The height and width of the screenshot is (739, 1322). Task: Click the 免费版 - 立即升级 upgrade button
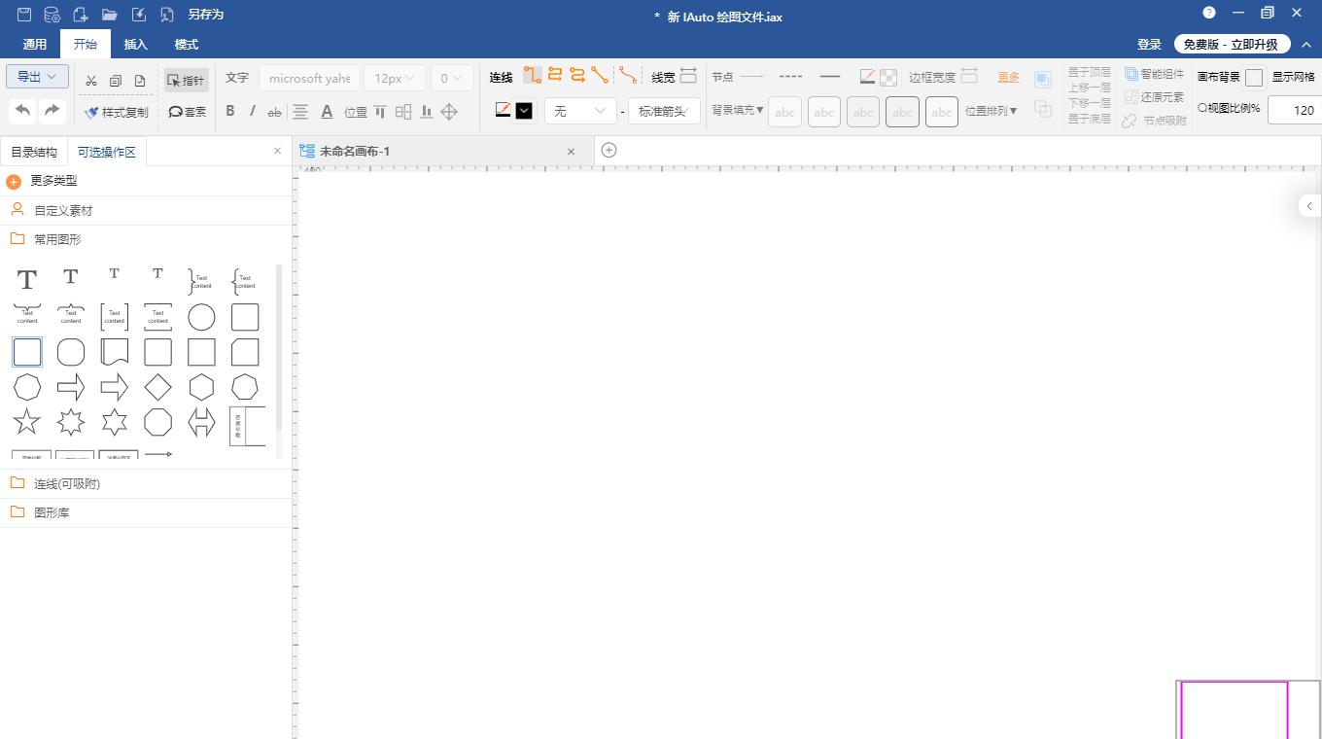click(1233, 44)
